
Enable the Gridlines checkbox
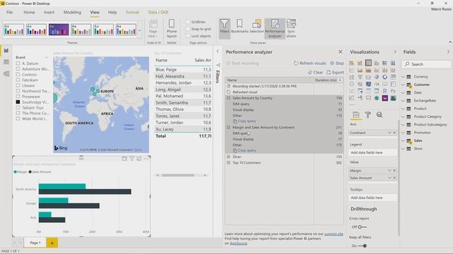(x=188, y=22)
